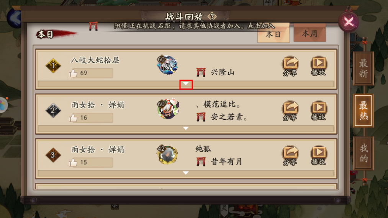
Task: Share the 八岐大蛇拾层 battle replay
Action: (290, 66)
